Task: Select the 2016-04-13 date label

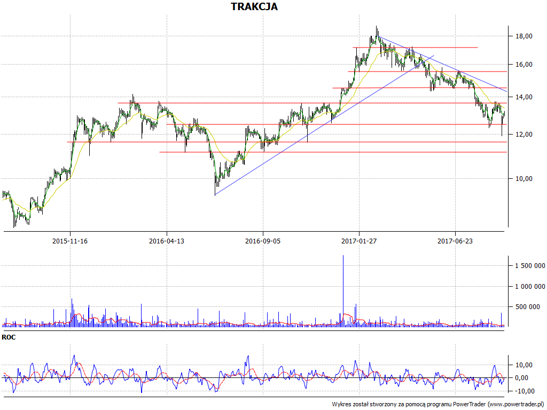Action: point(167,241)
